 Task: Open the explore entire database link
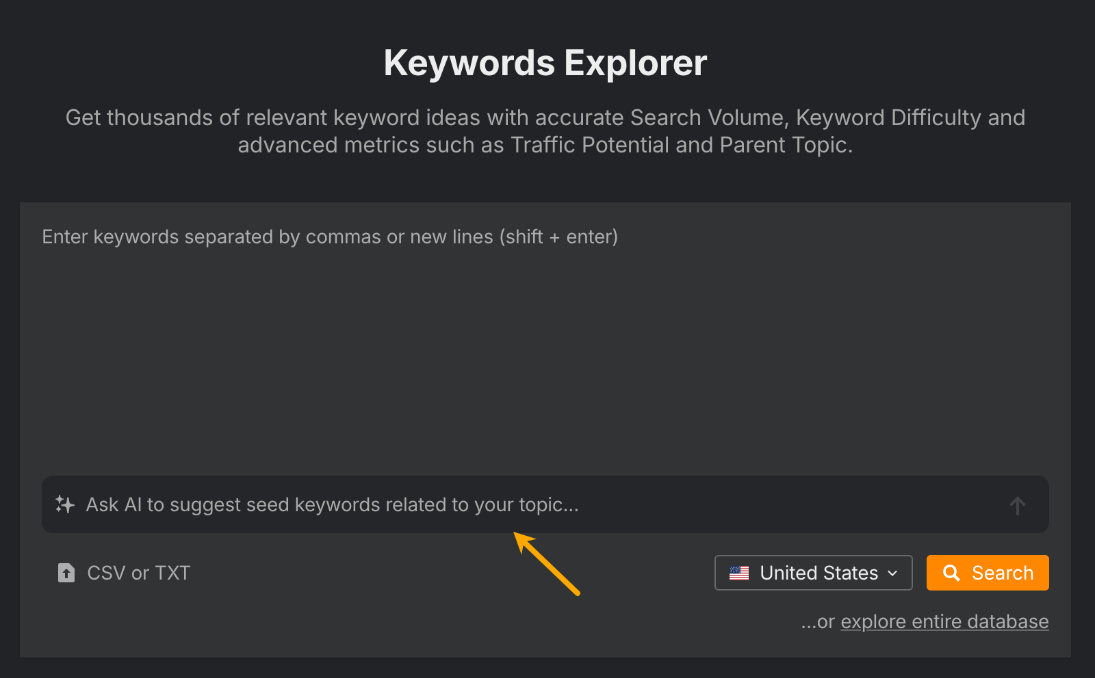[944, 621]
